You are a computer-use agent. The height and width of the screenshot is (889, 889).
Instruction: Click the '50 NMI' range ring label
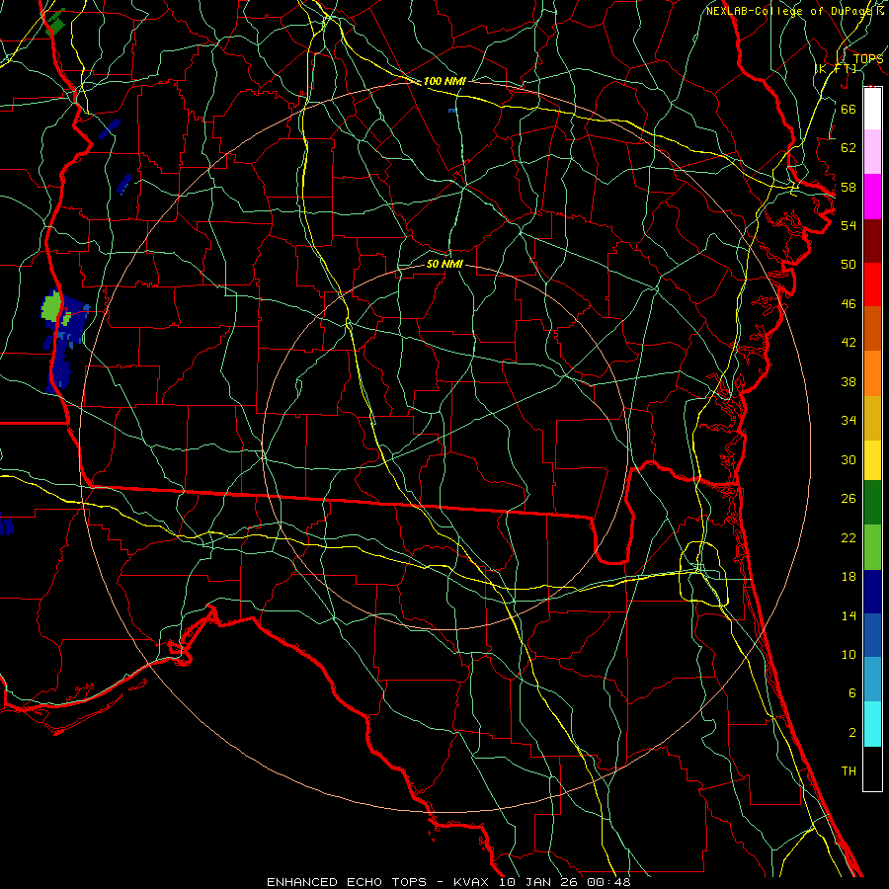coord(444,264)
